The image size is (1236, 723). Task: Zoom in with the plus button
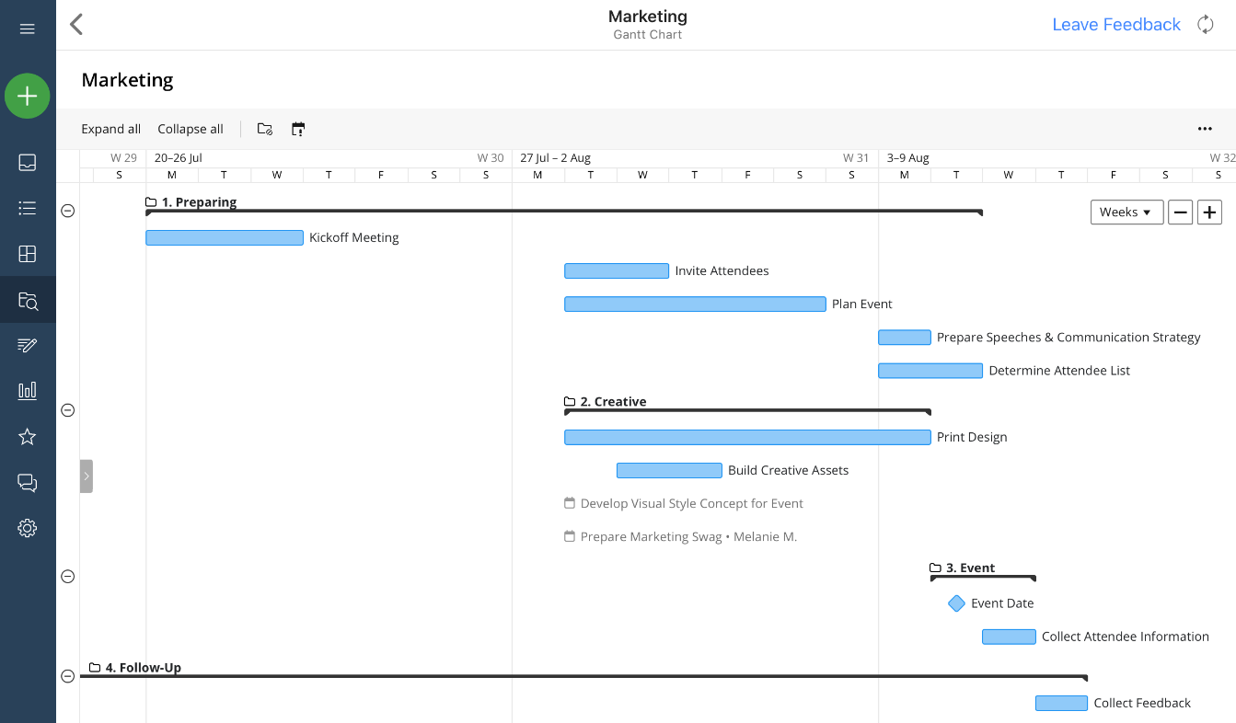pyautogui.click(x=1209, y=212)
